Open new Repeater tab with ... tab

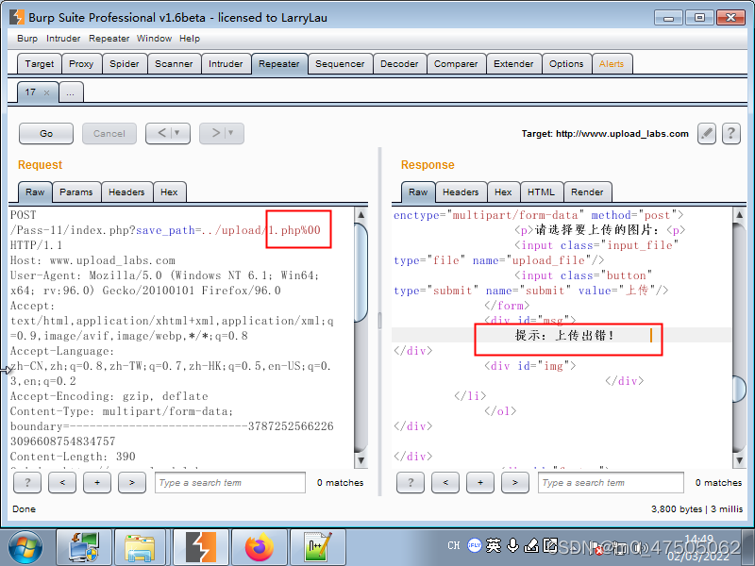(71, 92)
